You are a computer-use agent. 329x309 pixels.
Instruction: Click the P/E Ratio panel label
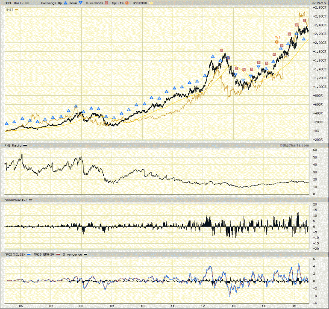click(13, 145)
